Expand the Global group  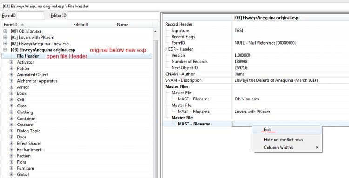click(11, 174)
